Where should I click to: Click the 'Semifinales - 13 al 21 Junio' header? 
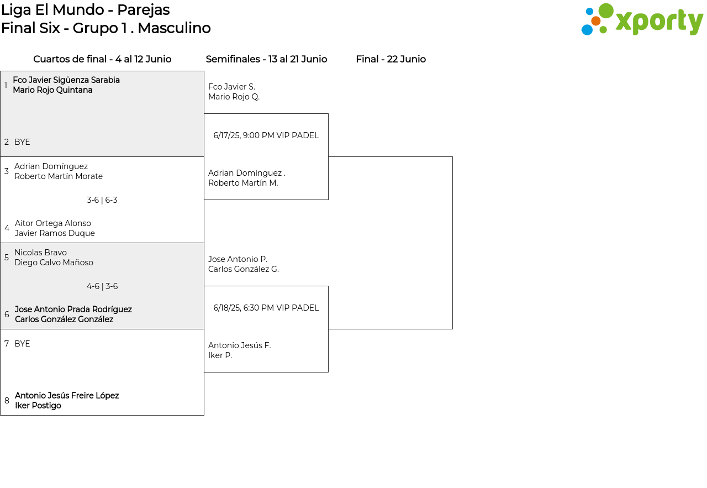(266, 59)
